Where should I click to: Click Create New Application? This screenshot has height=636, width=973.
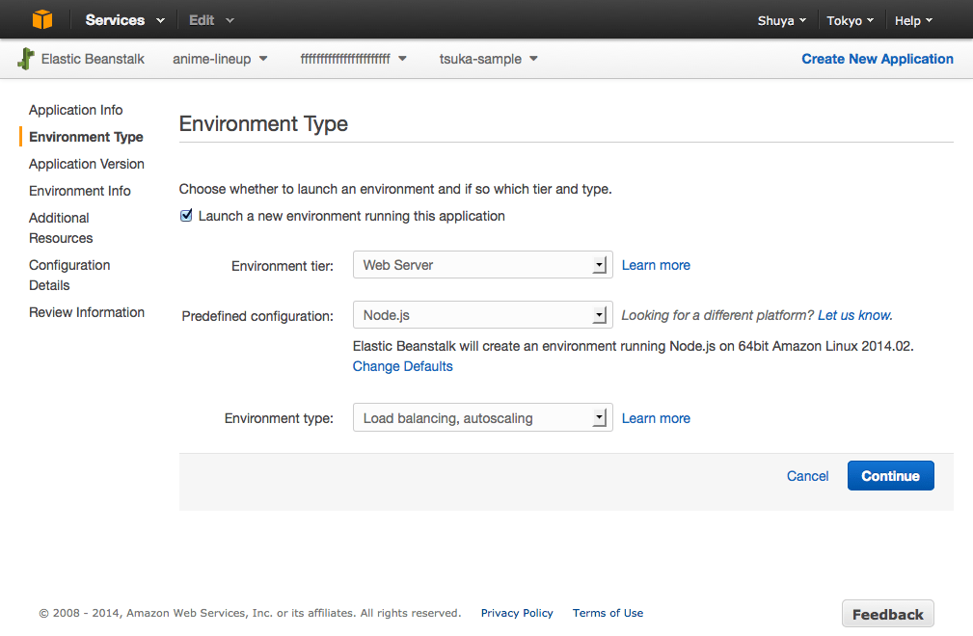tap(877, 59)
